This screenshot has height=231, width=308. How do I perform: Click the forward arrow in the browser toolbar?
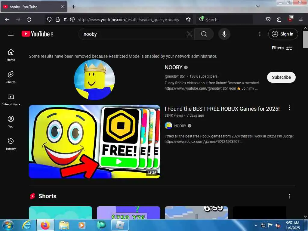[x=18, y=20]
